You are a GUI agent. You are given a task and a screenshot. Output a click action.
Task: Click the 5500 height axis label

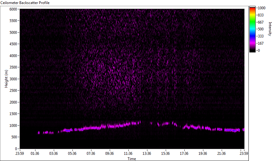point(13,21)
